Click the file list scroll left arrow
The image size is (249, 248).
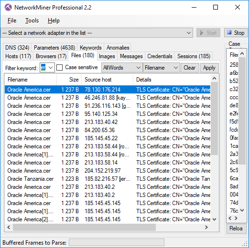point(9,227)
